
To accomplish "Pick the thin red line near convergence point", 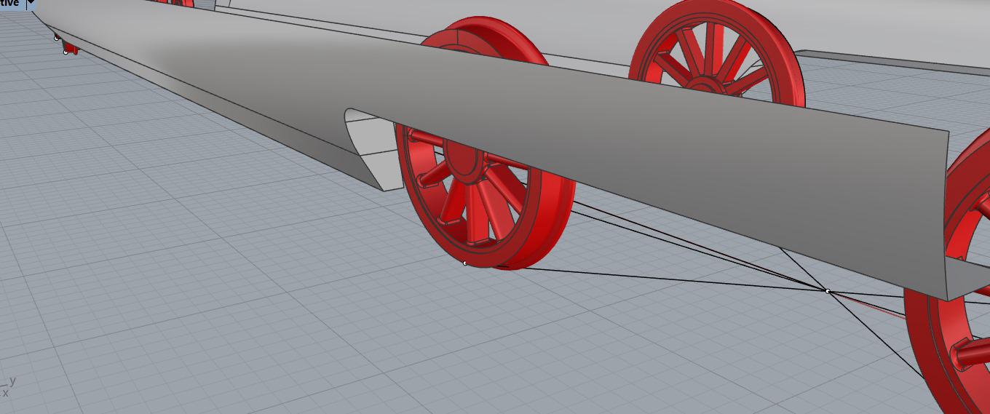I will [874, 307].
